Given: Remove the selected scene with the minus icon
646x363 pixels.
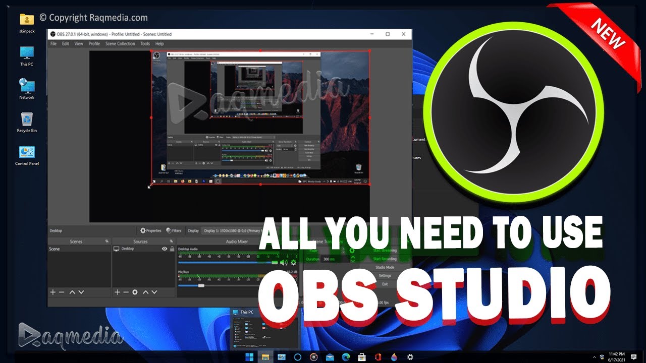Looking at the screenshot, I should (62, 292).
